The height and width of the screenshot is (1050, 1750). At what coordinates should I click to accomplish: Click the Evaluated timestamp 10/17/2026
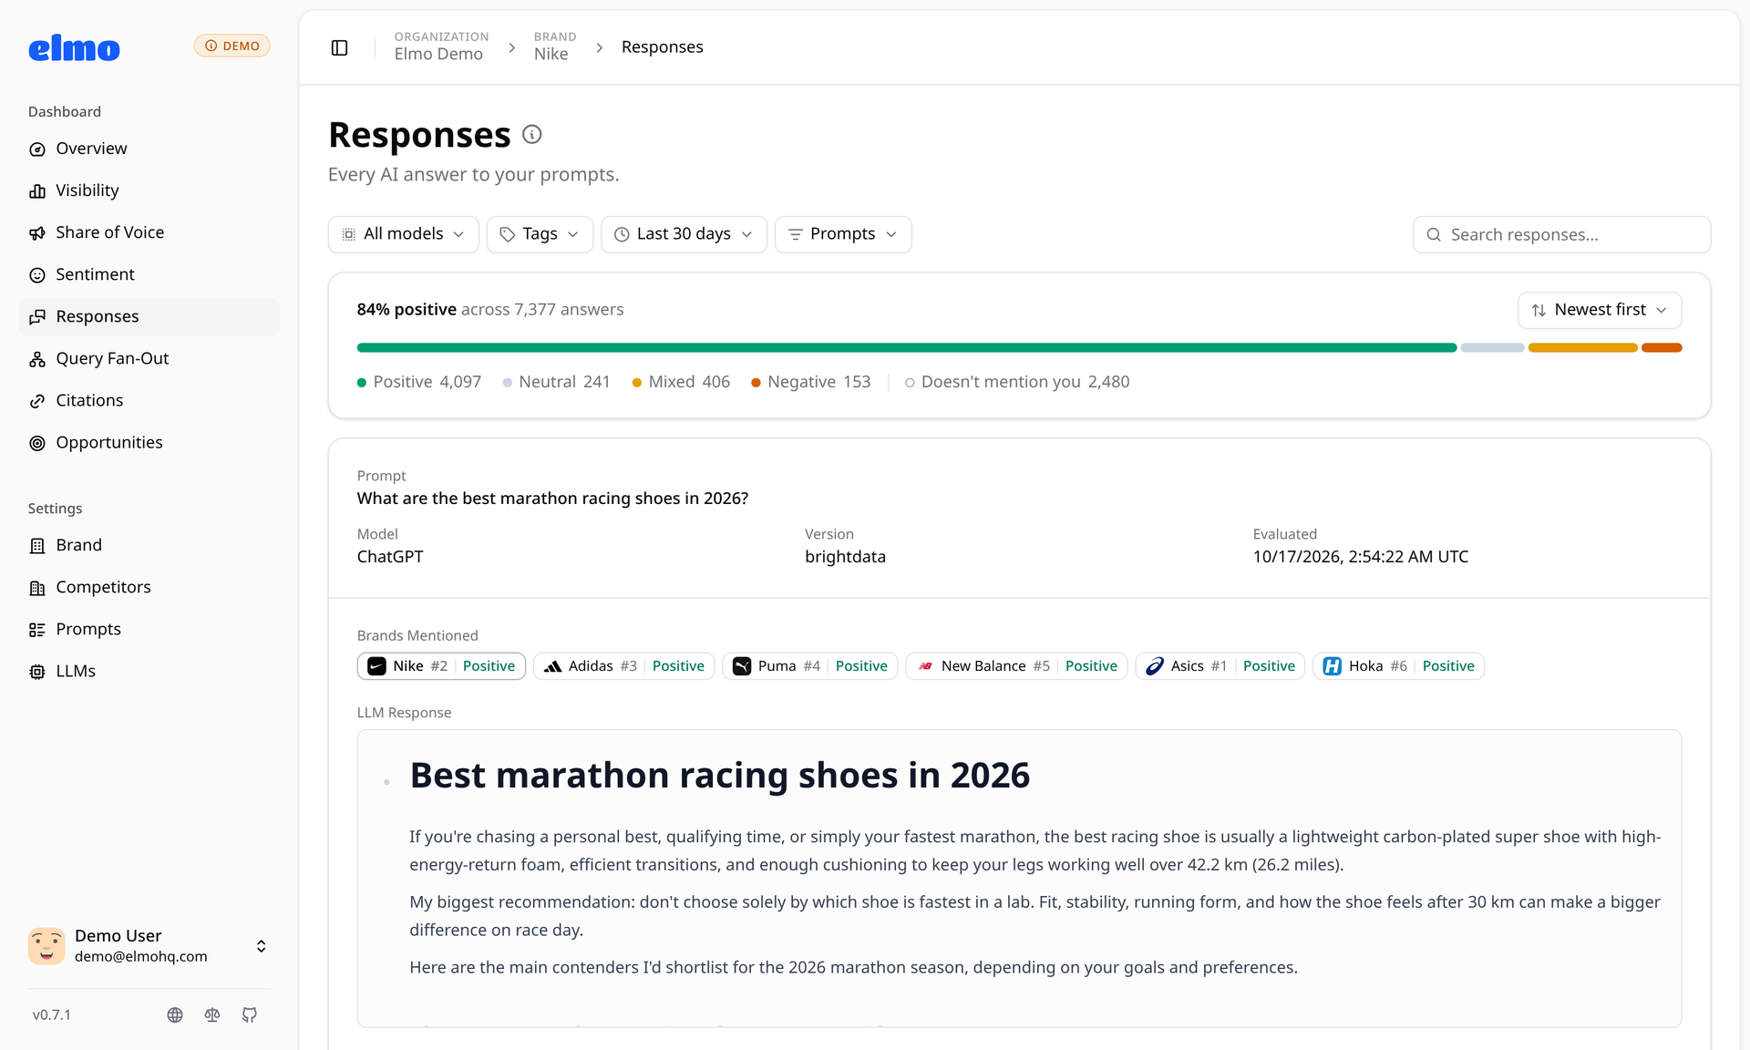1361,557
